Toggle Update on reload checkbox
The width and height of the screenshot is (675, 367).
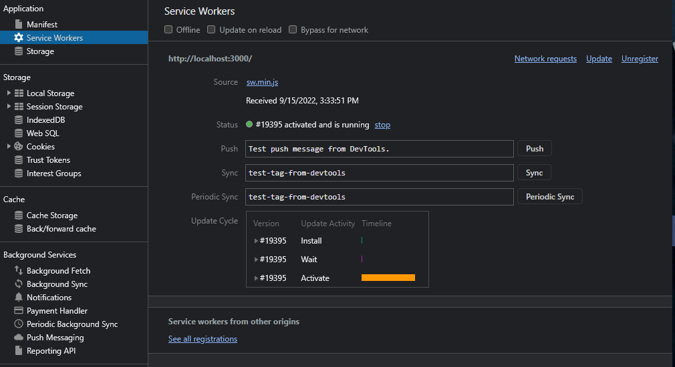[x=211, y=30]
